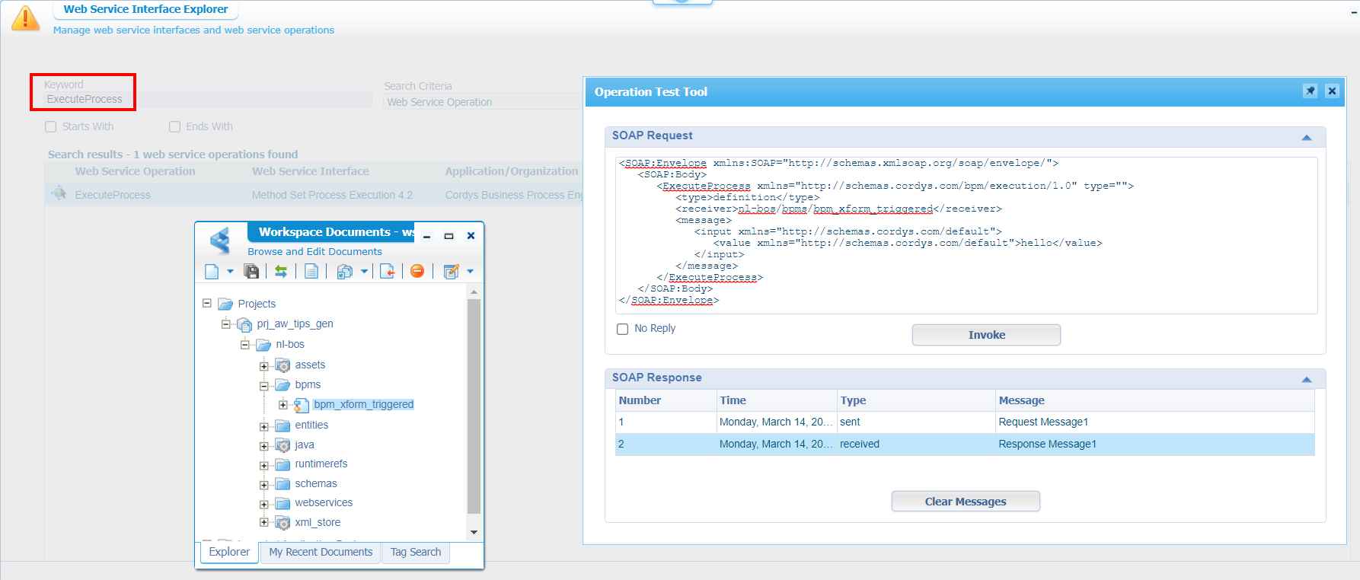Click the stacked documents icon in Workspace toolbar

tap(345, 272)
